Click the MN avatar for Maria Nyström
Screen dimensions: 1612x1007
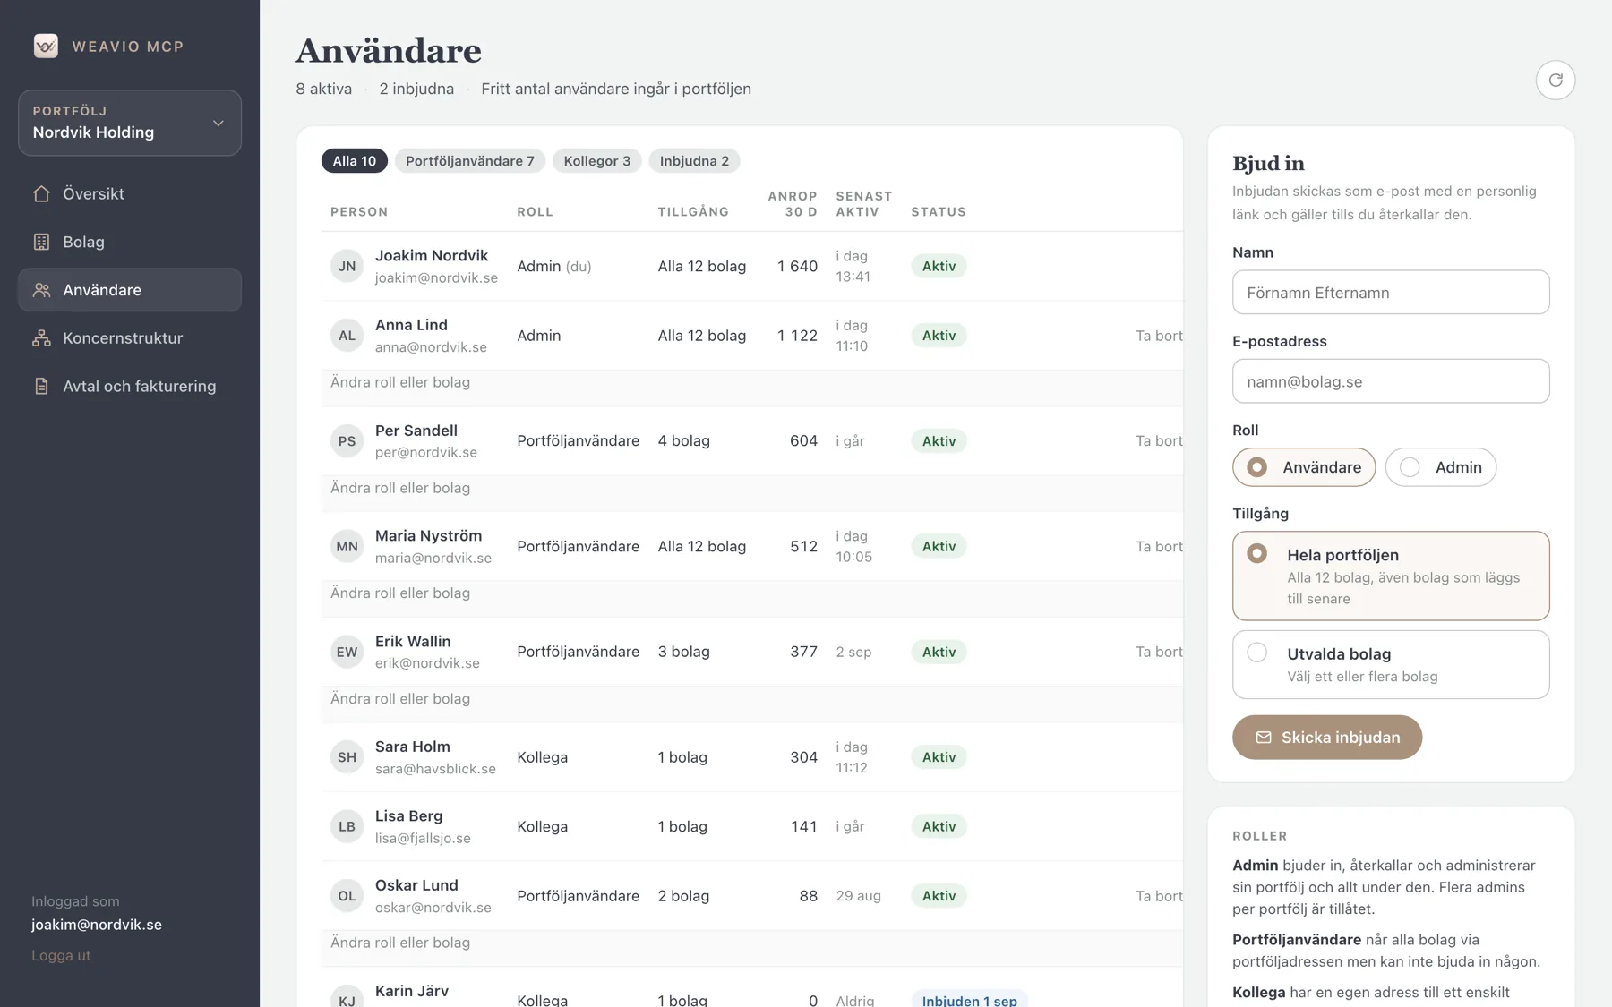(x=347, y=547)
